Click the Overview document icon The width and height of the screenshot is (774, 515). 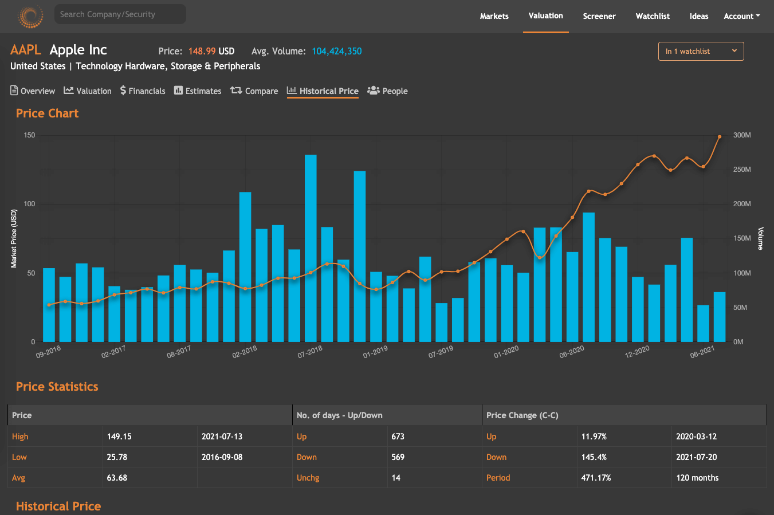point(14,91)
